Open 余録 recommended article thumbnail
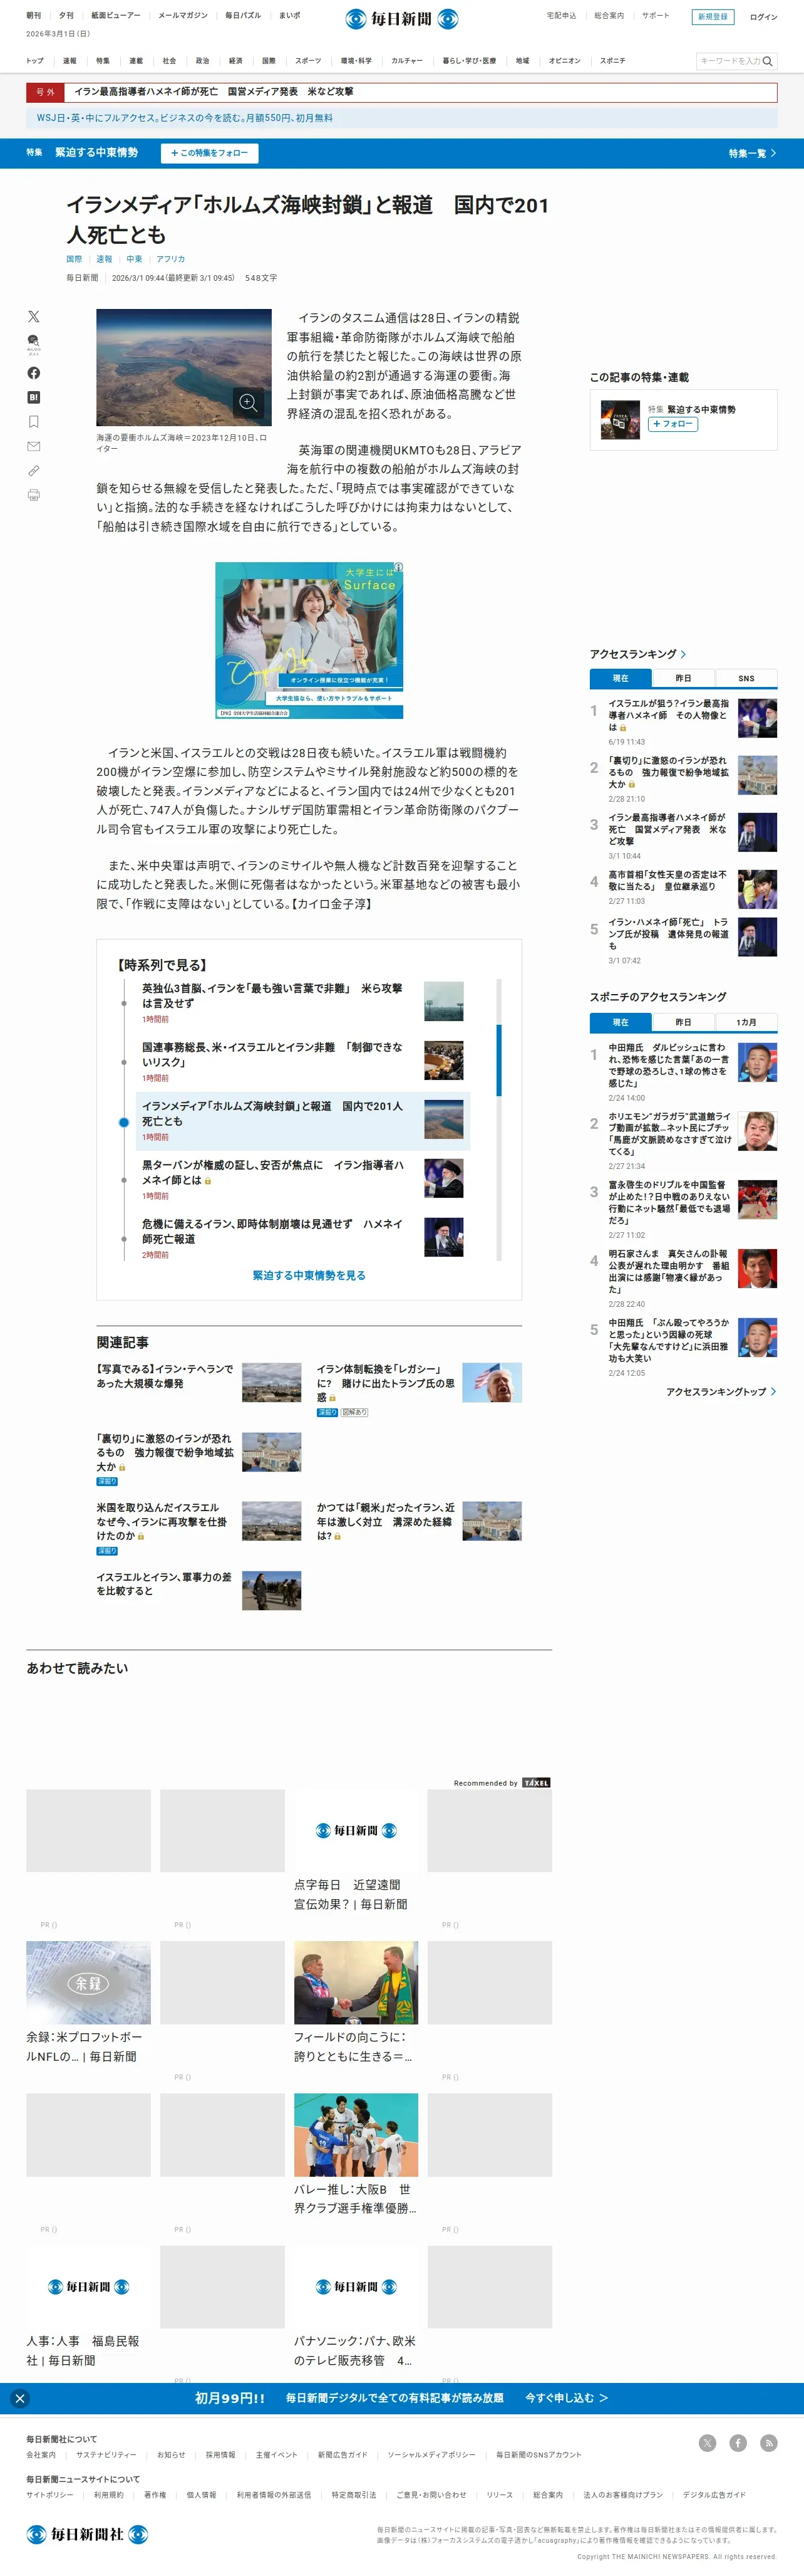The width and height of the screenshot is (804, 2576). click(88, 1983)
